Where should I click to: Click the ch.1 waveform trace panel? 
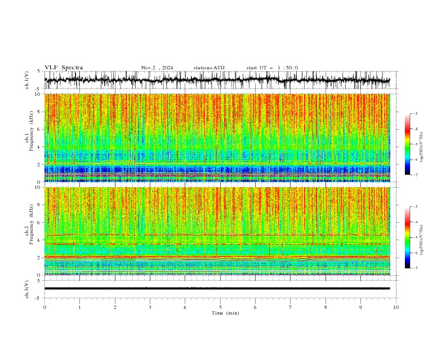220,80
